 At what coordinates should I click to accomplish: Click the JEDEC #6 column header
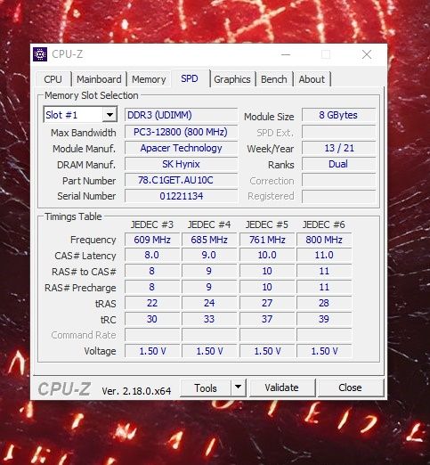[x=324, y=224]
